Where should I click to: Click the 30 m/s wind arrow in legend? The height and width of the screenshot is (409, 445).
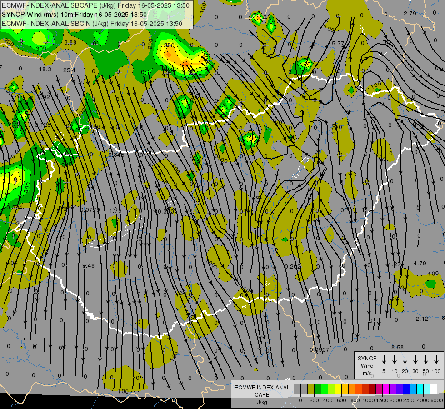tap(415, 359)
